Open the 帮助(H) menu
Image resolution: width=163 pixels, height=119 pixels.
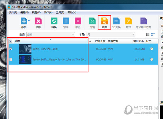tap(72, 12)
